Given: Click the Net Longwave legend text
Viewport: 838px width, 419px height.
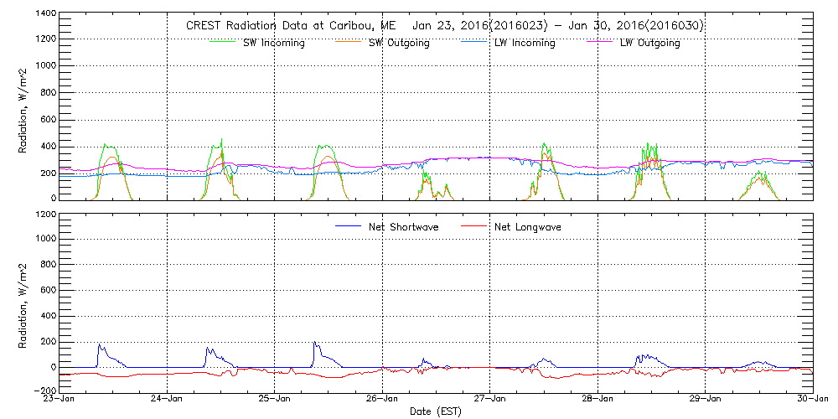Looking at the screenshot, I should [534, 226].
